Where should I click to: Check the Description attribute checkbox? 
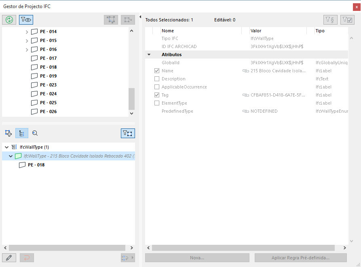(x=157, y=79)
